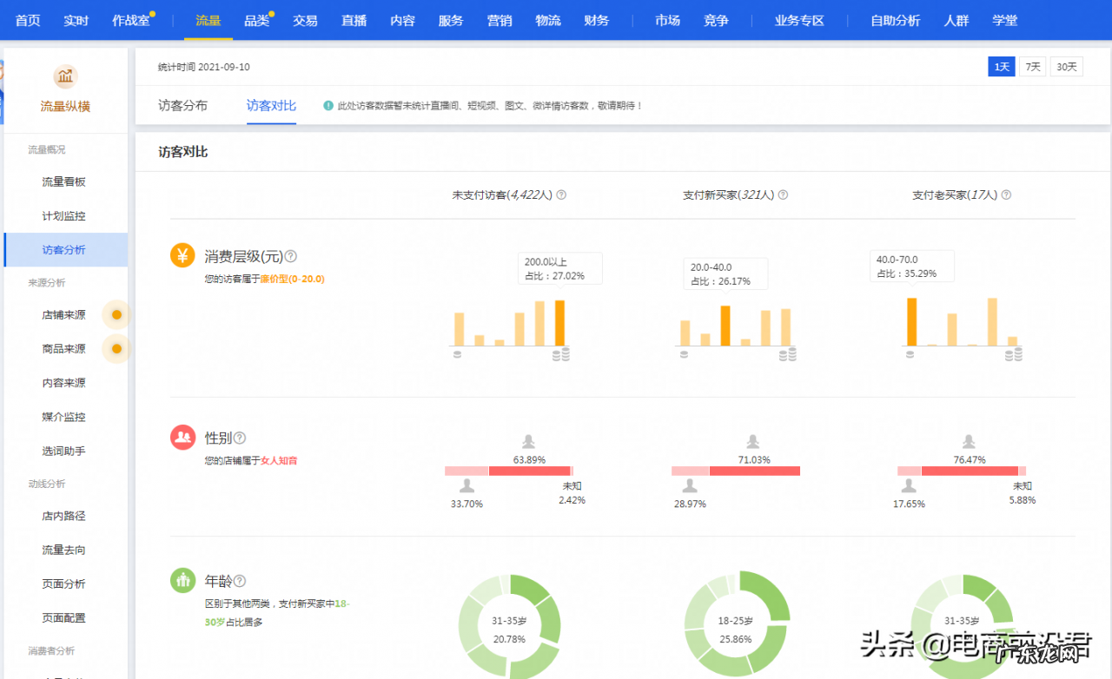The width and height of the screenshot is (1112, 679).
Task: Open 访客分析 from the sidebar
Action: 65,248
